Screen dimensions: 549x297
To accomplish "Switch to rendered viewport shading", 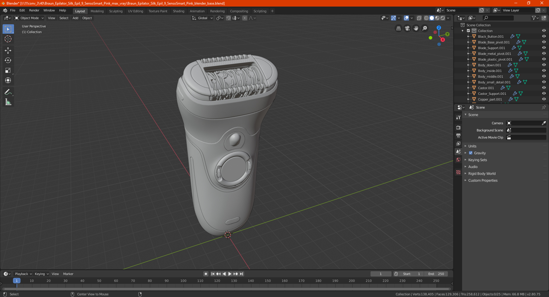I will [443, 18].
